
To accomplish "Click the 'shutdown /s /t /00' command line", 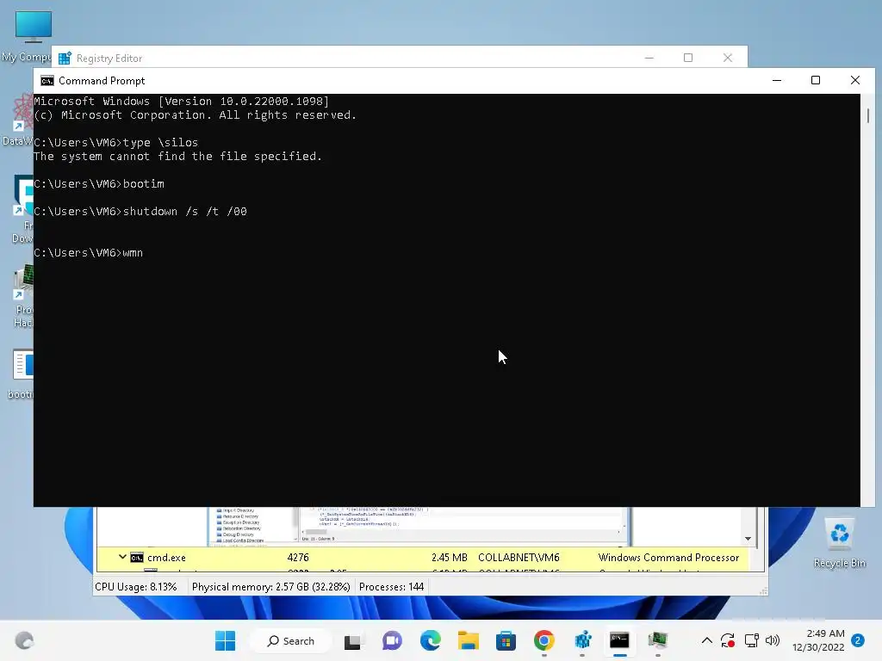I will pos(140,212).
